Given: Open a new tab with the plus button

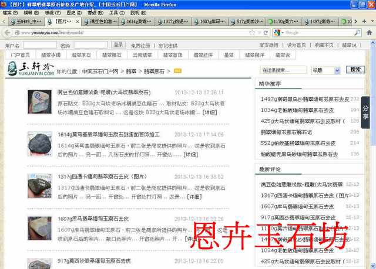Looking at the screenshot, I should (x=364, y=21).
